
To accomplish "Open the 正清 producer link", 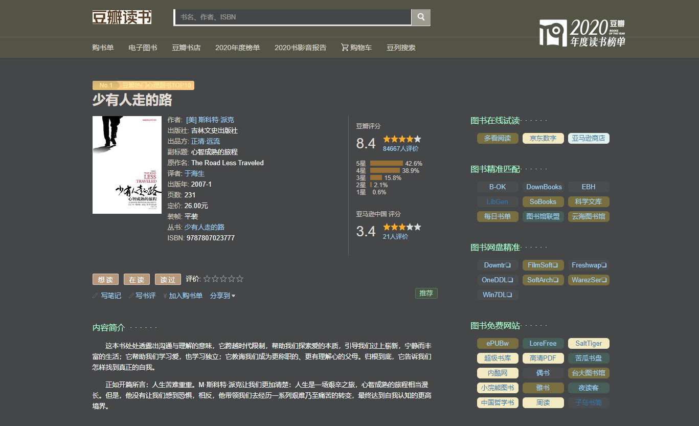I will (198, 141).
